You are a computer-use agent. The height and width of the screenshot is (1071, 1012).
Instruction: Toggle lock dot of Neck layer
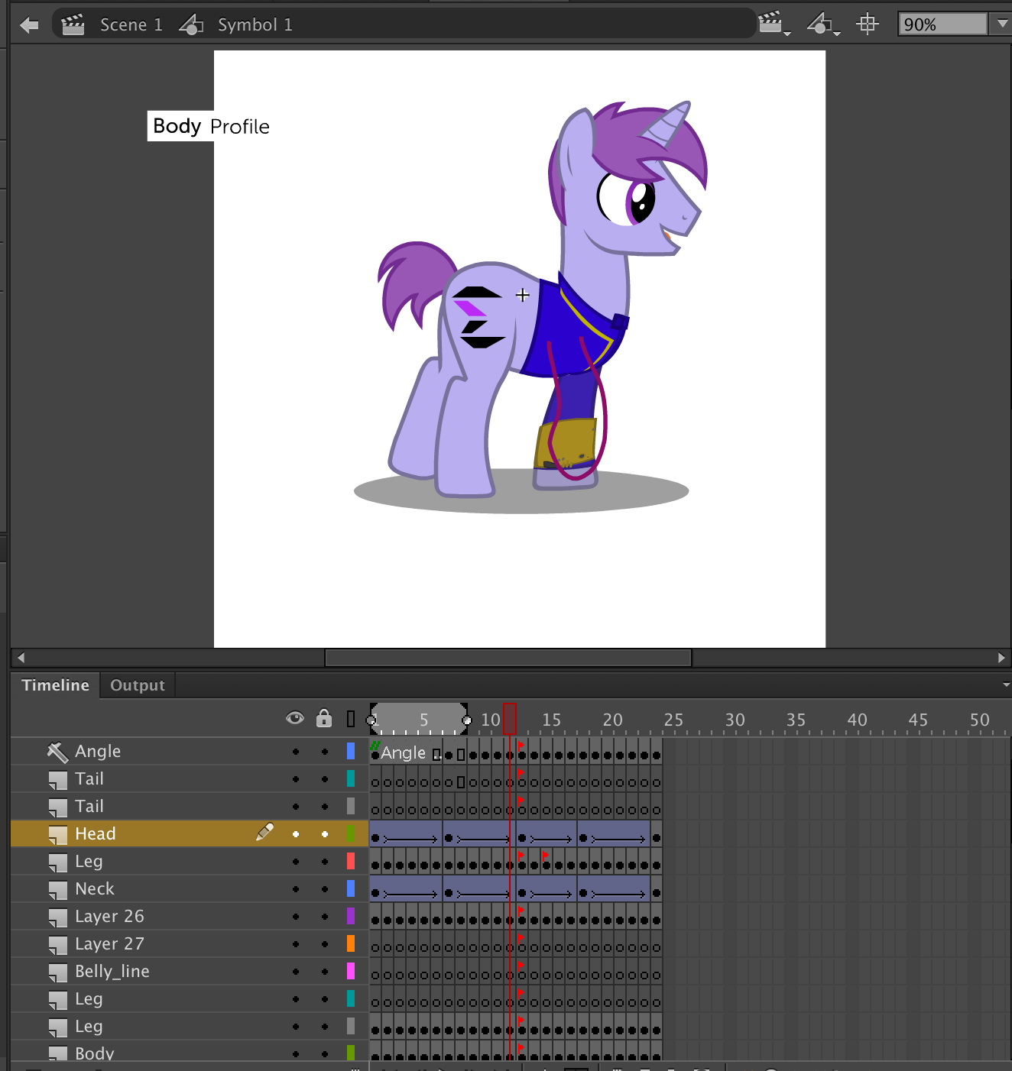pyautogui.click(x=325, y=889)
